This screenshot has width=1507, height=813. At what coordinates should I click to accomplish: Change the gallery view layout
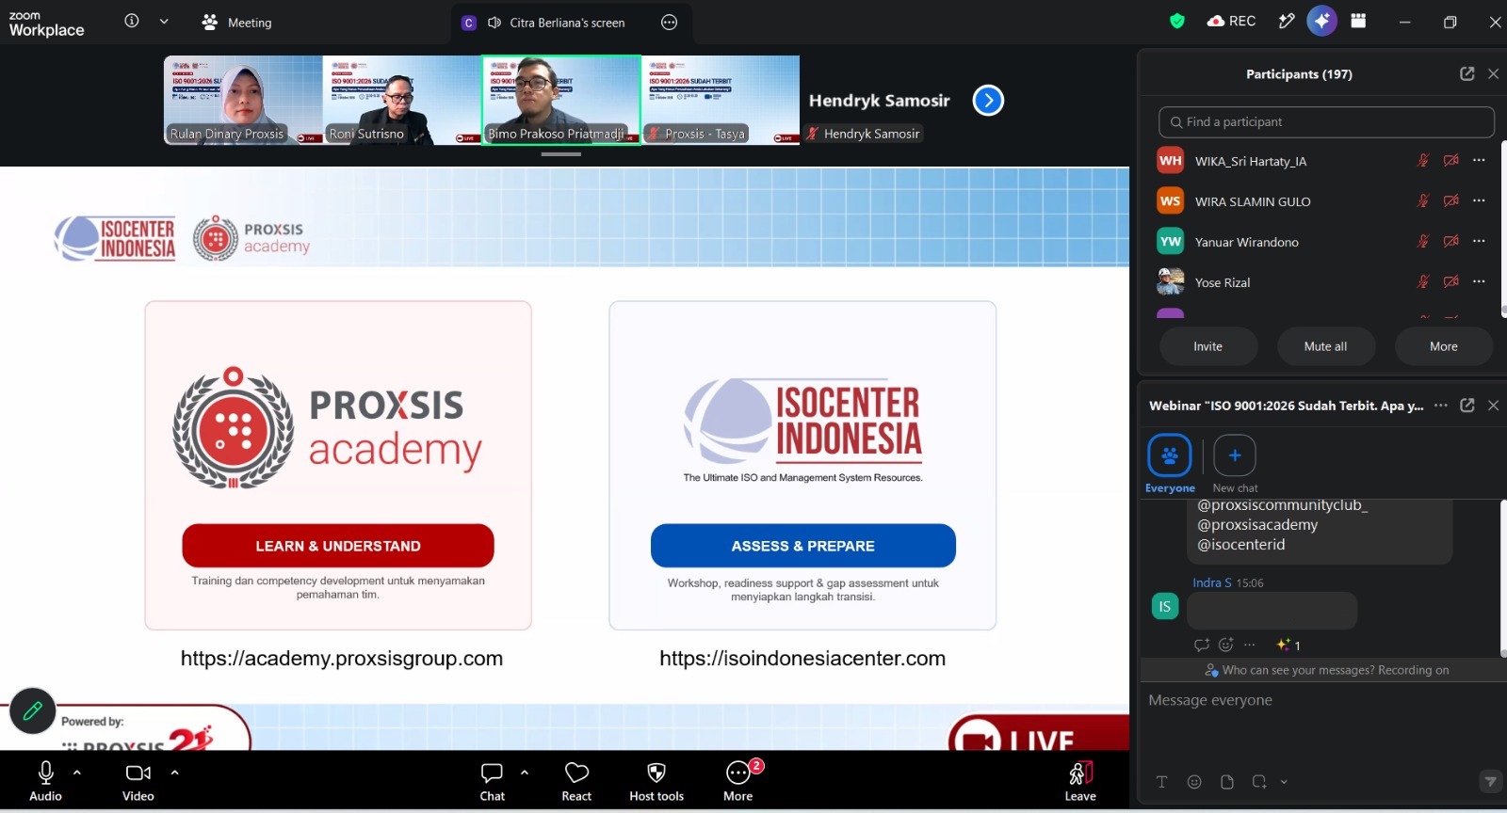(1358, 21)
